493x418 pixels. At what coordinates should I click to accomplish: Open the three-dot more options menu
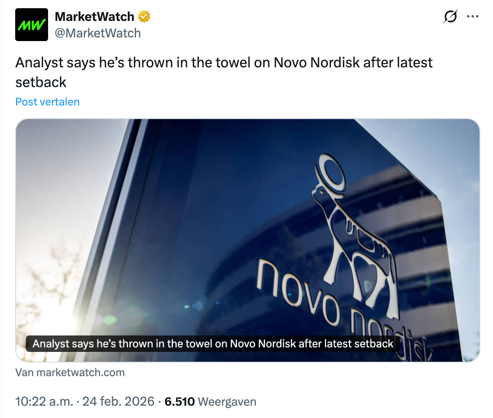[473, 17]
